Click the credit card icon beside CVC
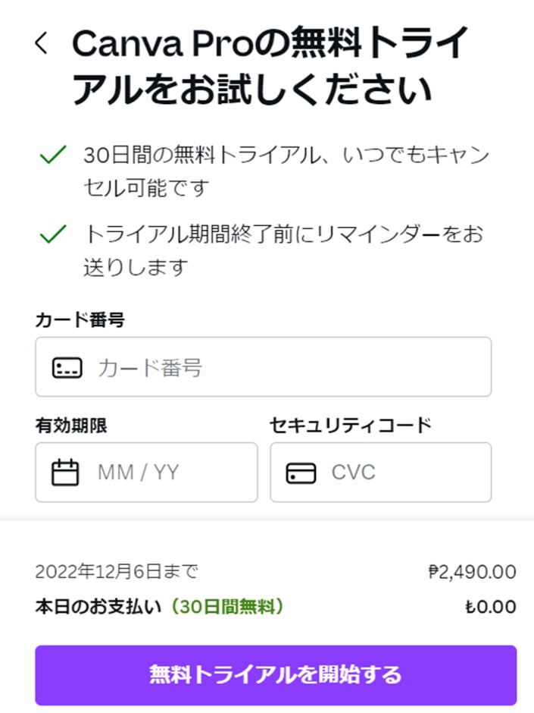 (x=301, y=472)
